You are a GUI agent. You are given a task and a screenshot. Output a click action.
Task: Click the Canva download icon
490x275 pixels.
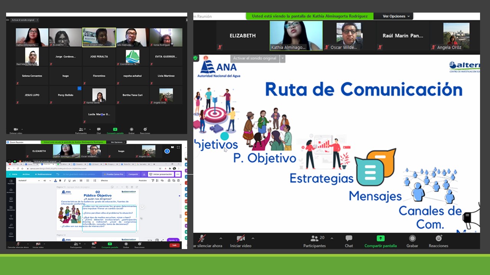click(144, 174)
